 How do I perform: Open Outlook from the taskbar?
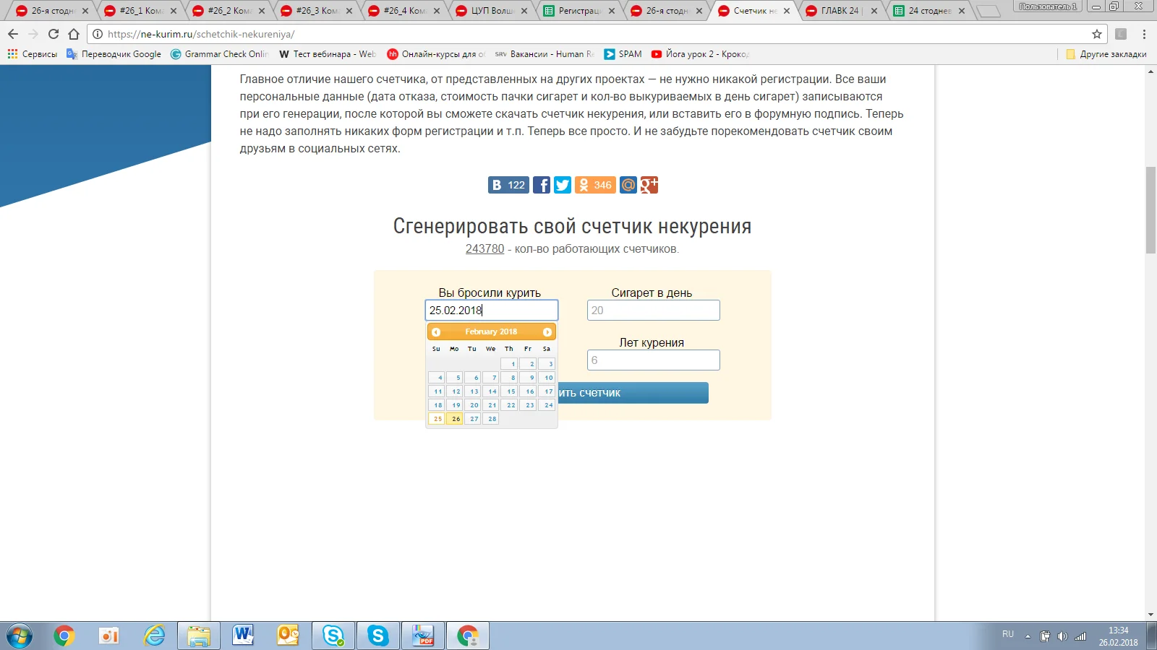click(289, 636)
